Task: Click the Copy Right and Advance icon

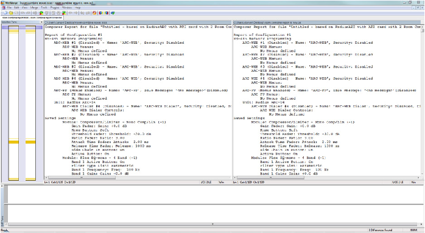Action: [x=82, y=13]
